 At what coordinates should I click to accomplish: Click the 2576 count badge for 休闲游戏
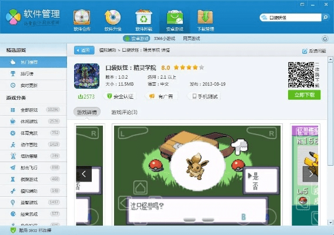pyautogui.click(x=54, y=121)
